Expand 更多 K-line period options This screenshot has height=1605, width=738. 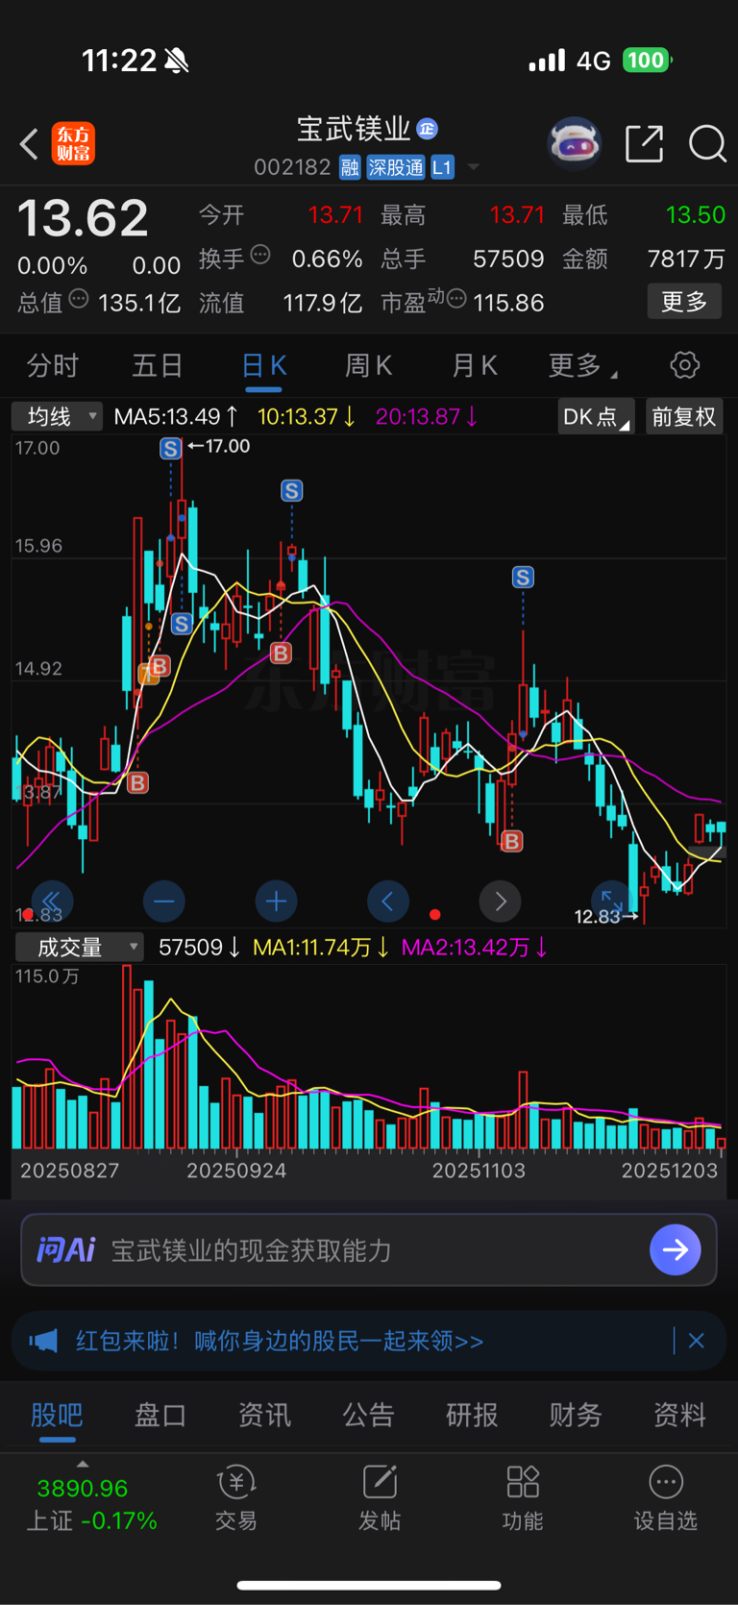pos(582,365)
